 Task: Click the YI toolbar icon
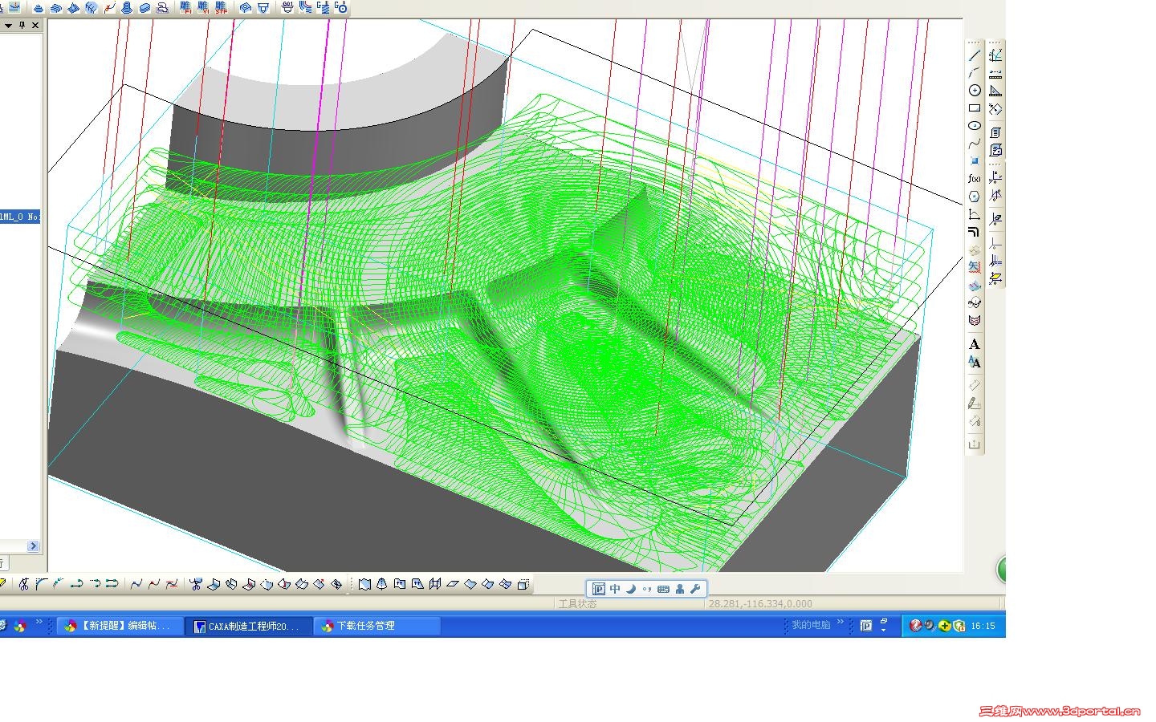pos(204,7)
